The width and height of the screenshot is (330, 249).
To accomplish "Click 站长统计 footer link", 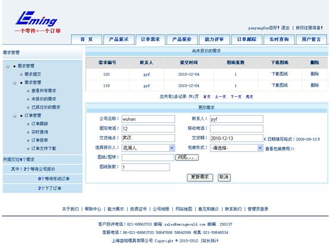I will coord(210,241).
